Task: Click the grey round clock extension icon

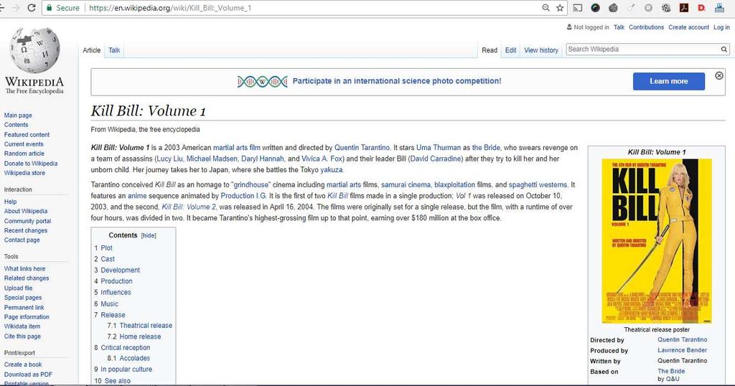Action: point(649,7)
